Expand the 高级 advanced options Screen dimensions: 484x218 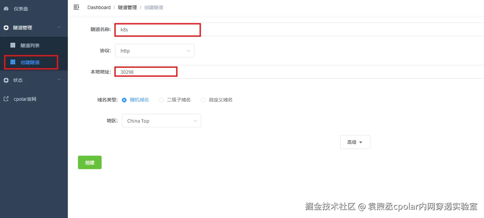(355, 142)
